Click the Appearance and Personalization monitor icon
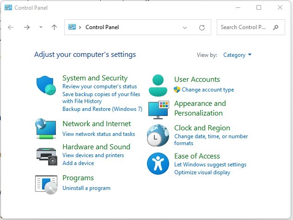Image resolution: width=293 pixels, height=220 pixels. coord(158,110)
